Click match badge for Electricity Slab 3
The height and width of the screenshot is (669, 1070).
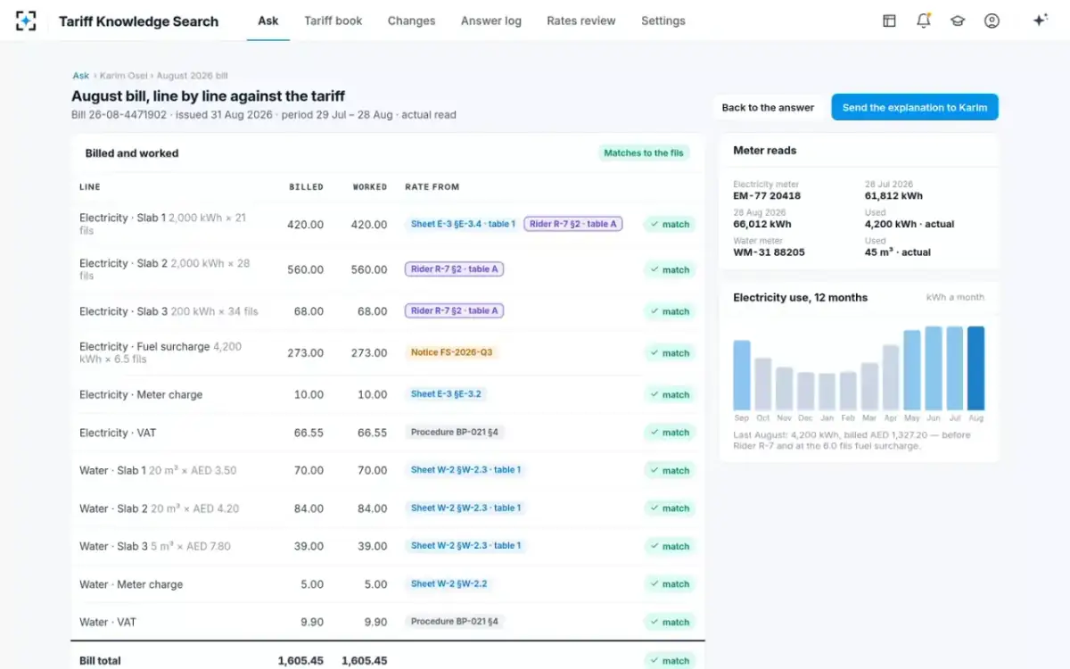670,311
